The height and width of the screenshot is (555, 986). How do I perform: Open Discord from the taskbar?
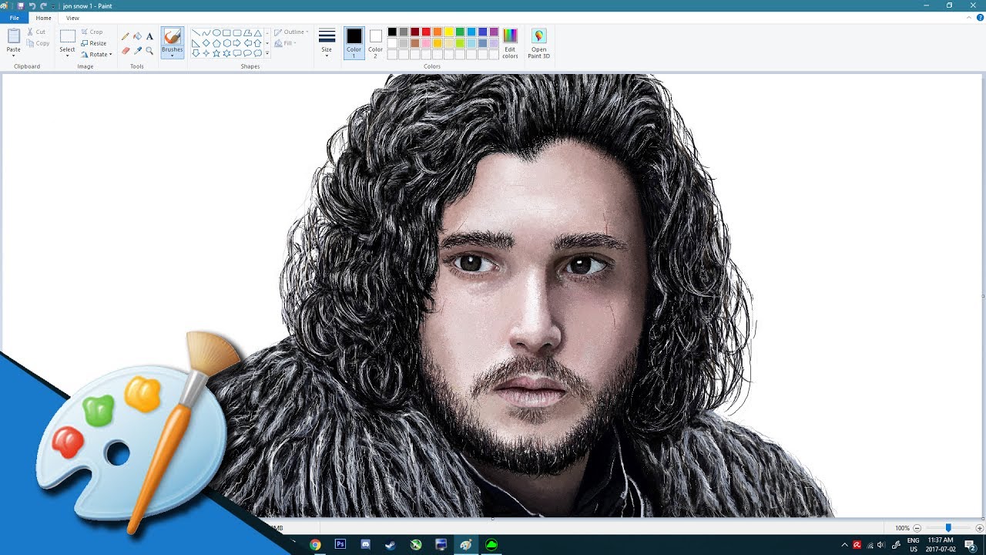click(x=365, y=544)
